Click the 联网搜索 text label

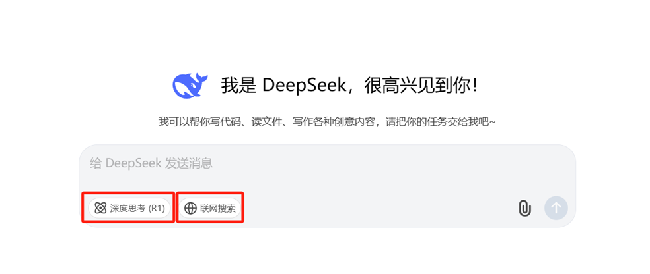(217, 208)
